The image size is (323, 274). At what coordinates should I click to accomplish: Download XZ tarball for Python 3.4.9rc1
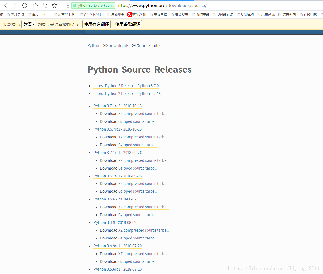143,254
